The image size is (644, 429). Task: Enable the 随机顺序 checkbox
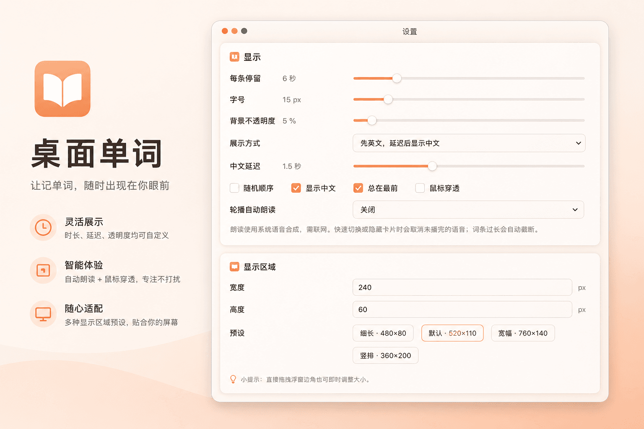tap(234, 188)
